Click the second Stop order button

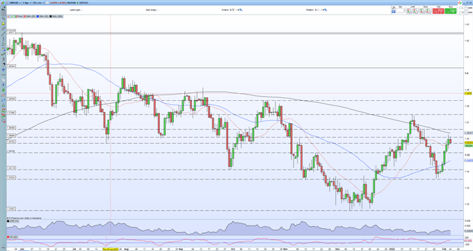coord(428,11)
